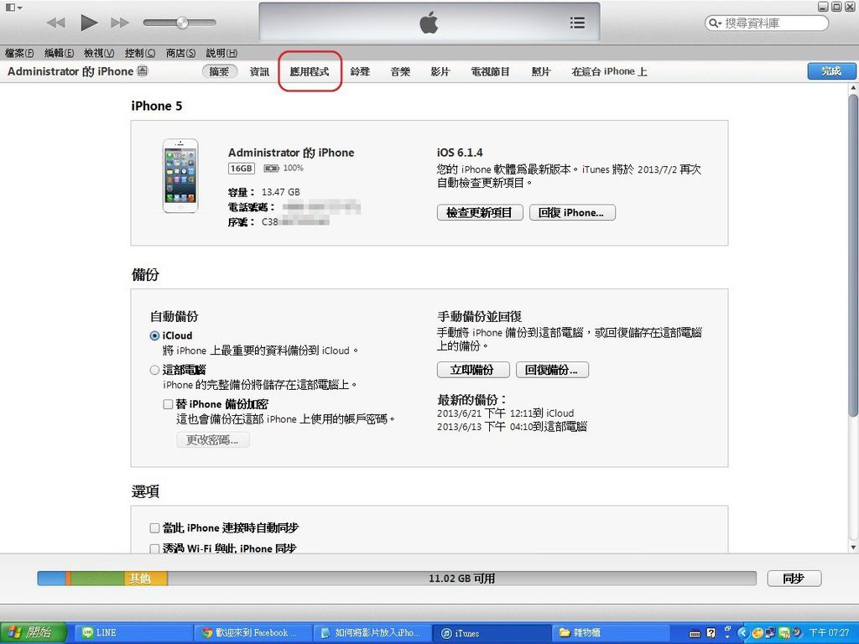
Task: Skip forward with the fast-forward button
Action: [x=120, y=23]
